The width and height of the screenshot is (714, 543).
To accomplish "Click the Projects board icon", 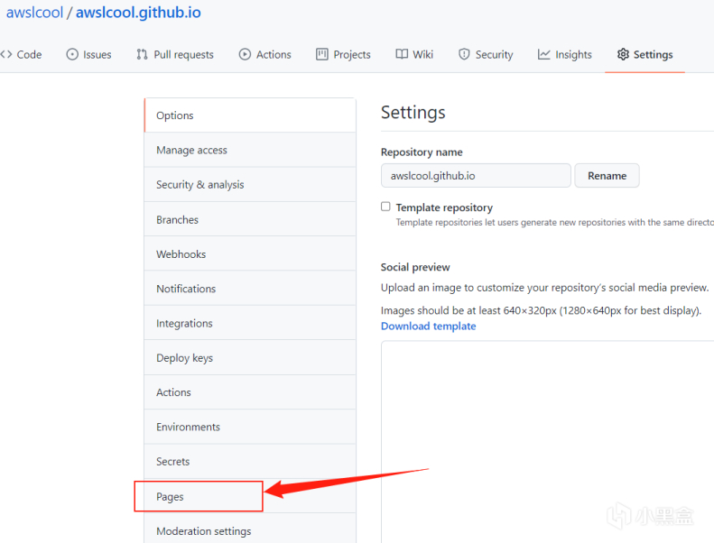I will [322, 54].
